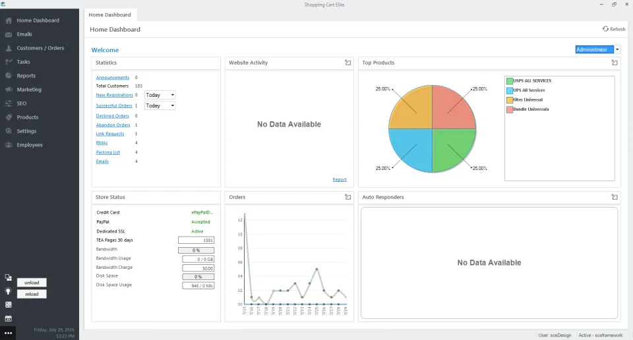The image size is (633, 340).
Task: Click the USPS ALL SERVICES green swatch
Action: (510, 81)
